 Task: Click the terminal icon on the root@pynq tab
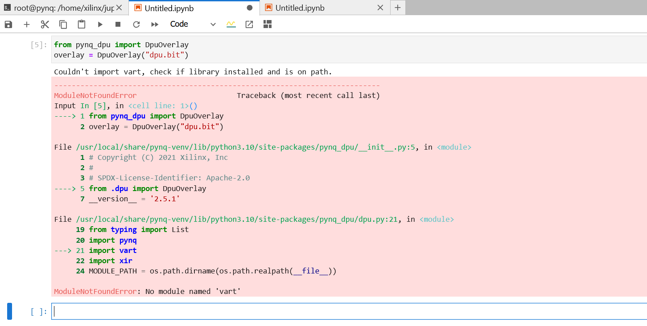[x=7, y=8]
